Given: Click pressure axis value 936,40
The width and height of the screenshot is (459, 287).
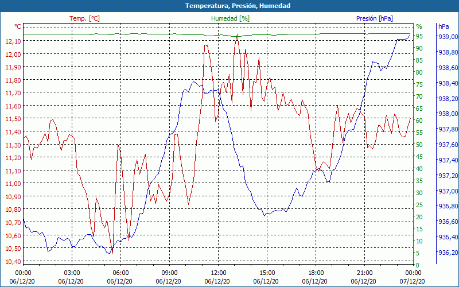Looking at the screenshot, I should coord(447,237).
